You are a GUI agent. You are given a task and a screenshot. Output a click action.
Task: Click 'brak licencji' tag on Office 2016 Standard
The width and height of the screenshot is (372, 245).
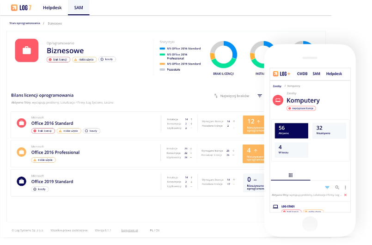click(x=43, y=131)
